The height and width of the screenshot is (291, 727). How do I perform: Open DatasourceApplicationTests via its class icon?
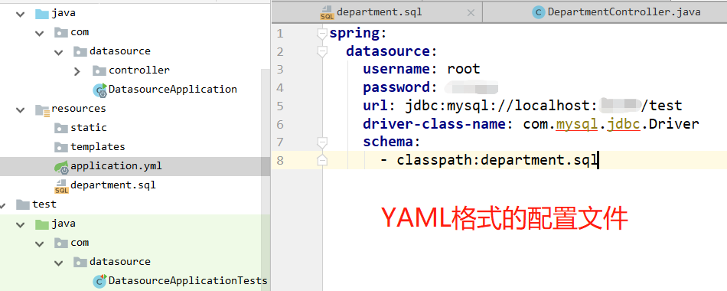pos(99,281)
